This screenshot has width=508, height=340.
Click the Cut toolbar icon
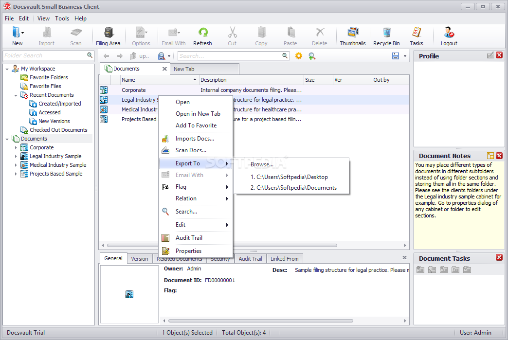232,33
